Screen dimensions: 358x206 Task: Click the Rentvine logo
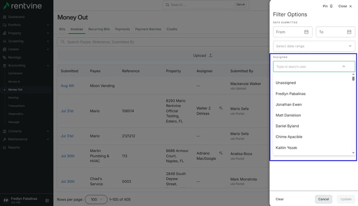22,6
